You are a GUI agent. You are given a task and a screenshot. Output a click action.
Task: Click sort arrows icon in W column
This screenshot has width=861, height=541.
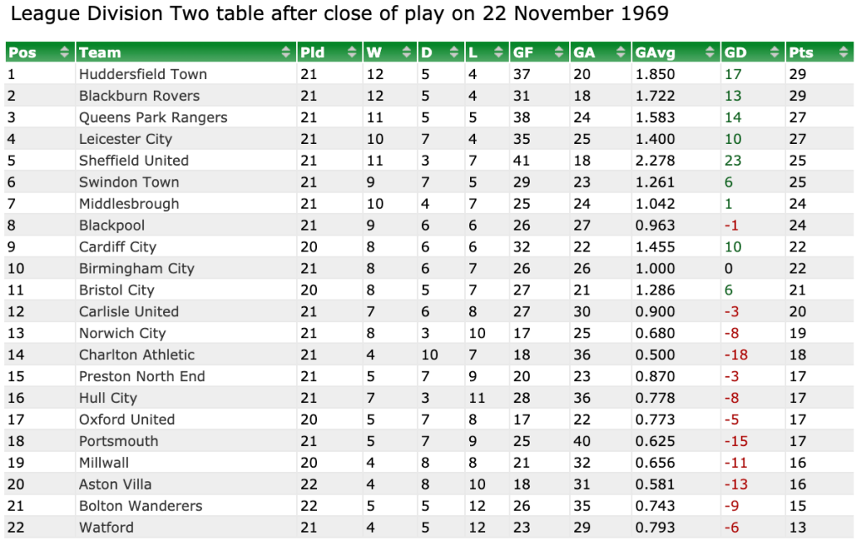tap(407, 52)
